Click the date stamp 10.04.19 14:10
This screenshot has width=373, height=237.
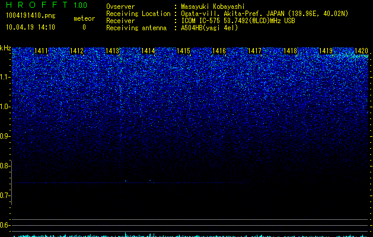pos(30,27)
